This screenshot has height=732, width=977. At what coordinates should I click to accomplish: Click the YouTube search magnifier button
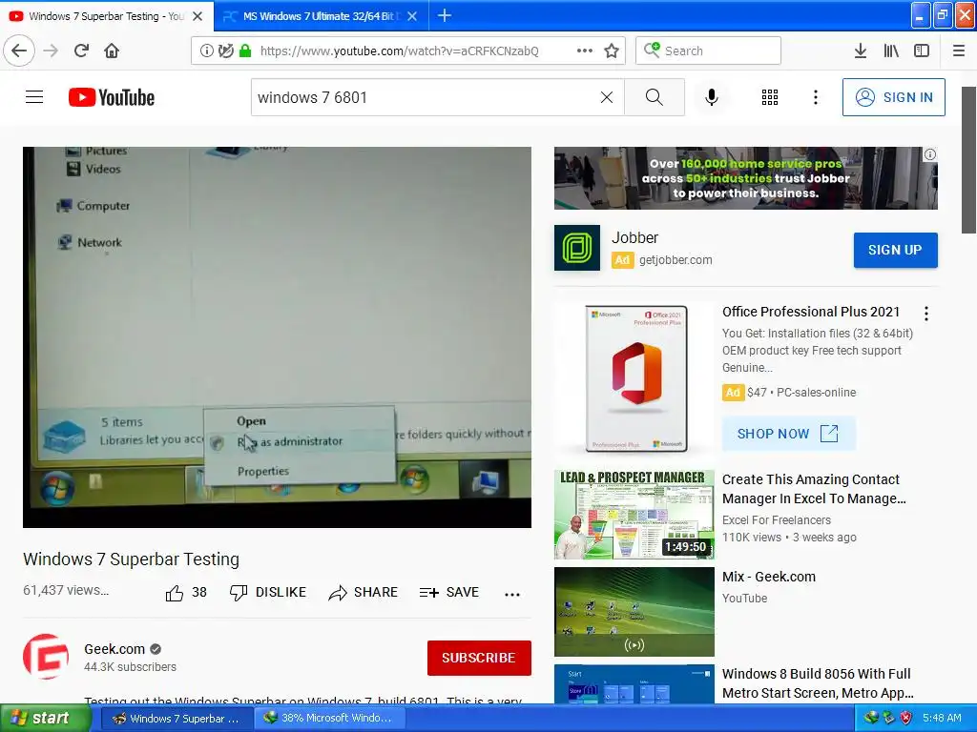coord(655,97)
